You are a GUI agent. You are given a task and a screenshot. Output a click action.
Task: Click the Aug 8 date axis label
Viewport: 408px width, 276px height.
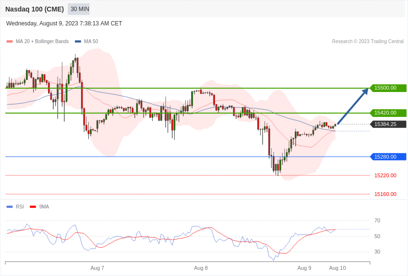click(x=201, y=268)
